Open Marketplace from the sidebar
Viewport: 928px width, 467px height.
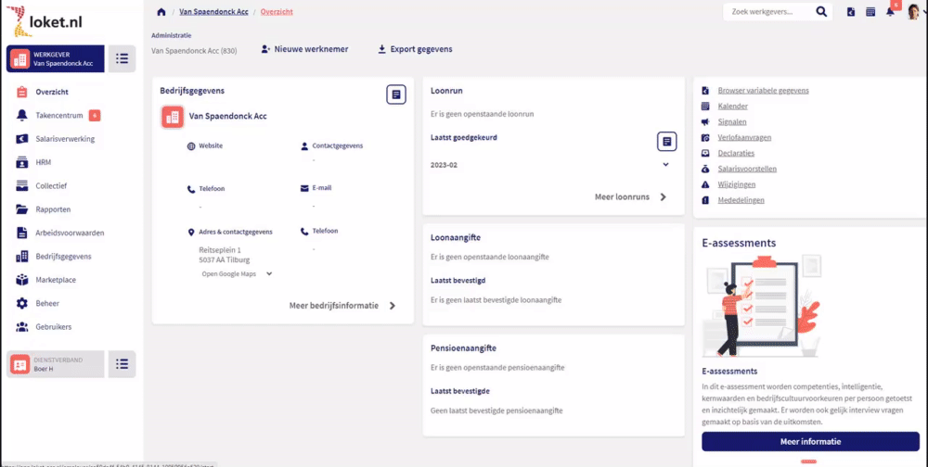tap(56, 280)
